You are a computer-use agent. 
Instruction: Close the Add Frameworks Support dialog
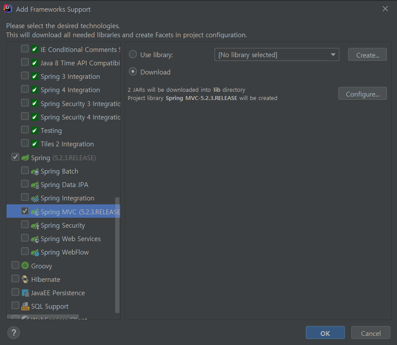[x=385, y=9]
